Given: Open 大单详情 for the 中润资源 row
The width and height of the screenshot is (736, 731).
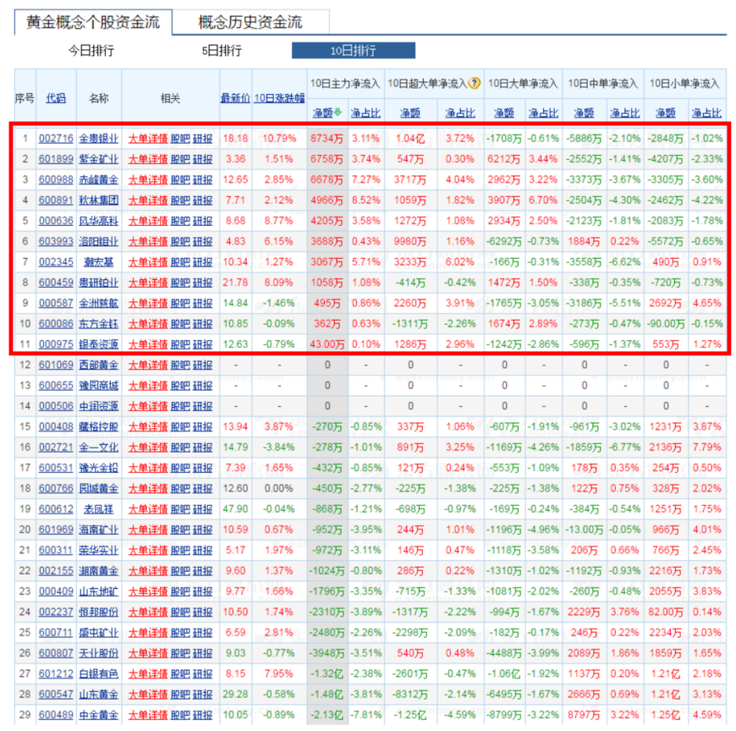Looking at the screenshot, I should (148, 406).
